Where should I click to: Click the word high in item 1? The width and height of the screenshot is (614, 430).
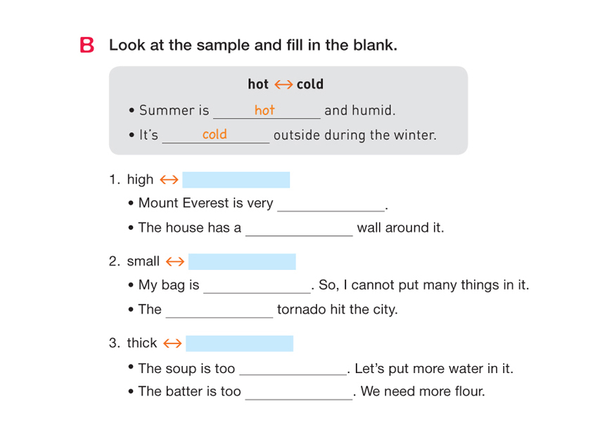(140, 180)
